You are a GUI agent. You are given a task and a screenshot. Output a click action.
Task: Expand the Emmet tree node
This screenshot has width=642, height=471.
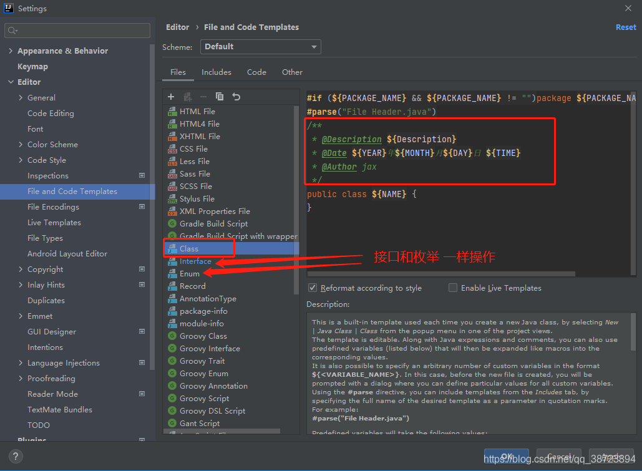tap(21, 316)
